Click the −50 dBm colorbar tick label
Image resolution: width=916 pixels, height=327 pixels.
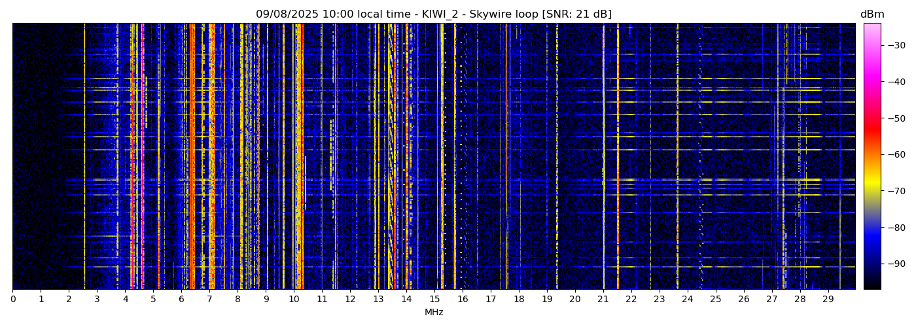(x=895, y=118)
